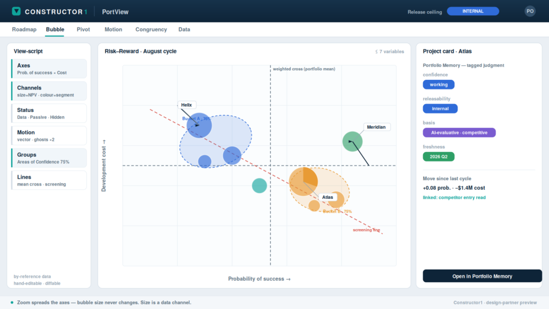Select the teal bubble near the cross
The image size is (549, 309).
(260, 186)
